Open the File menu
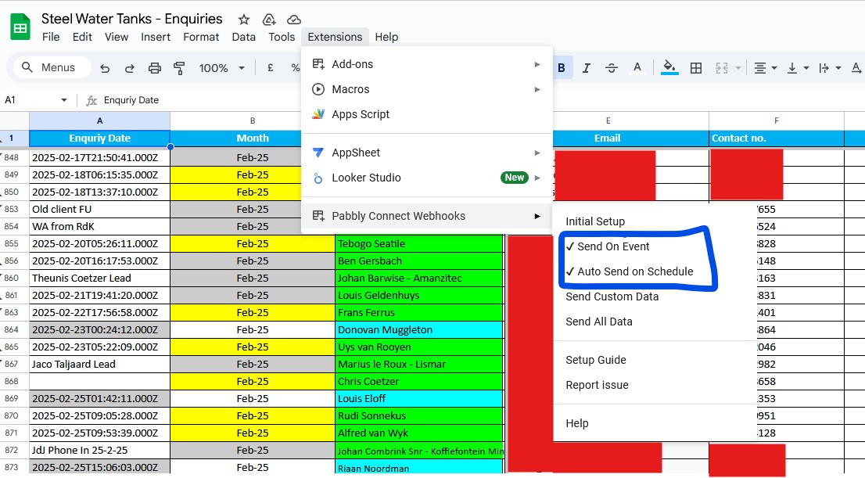Viewport: 865px width, 478px height. point(51,37)
